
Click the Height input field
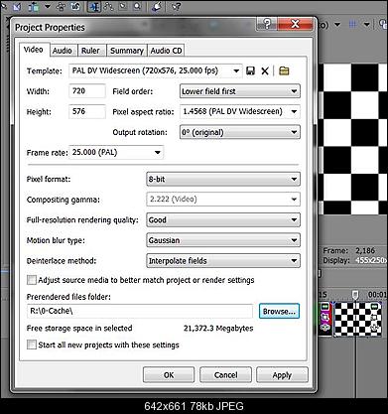[x=87, y=111]
